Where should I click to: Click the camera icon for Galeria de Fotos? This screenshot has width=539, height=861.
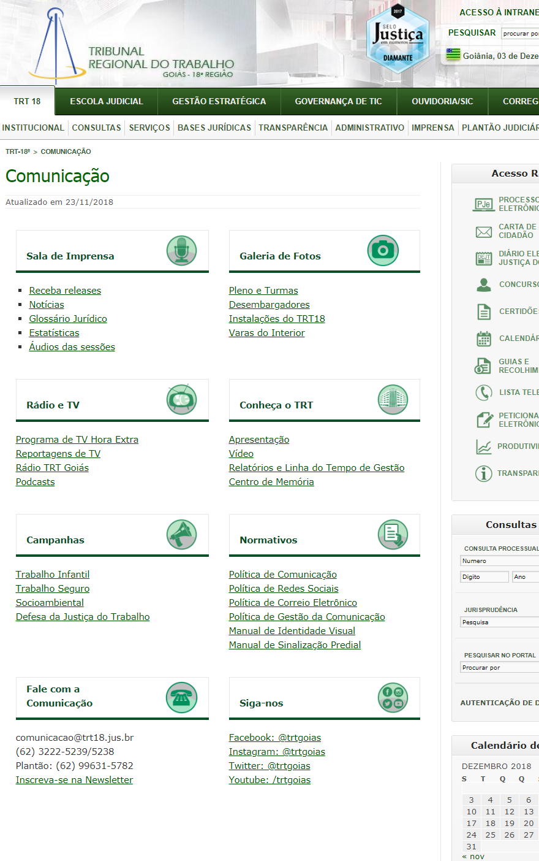[383, 250]
